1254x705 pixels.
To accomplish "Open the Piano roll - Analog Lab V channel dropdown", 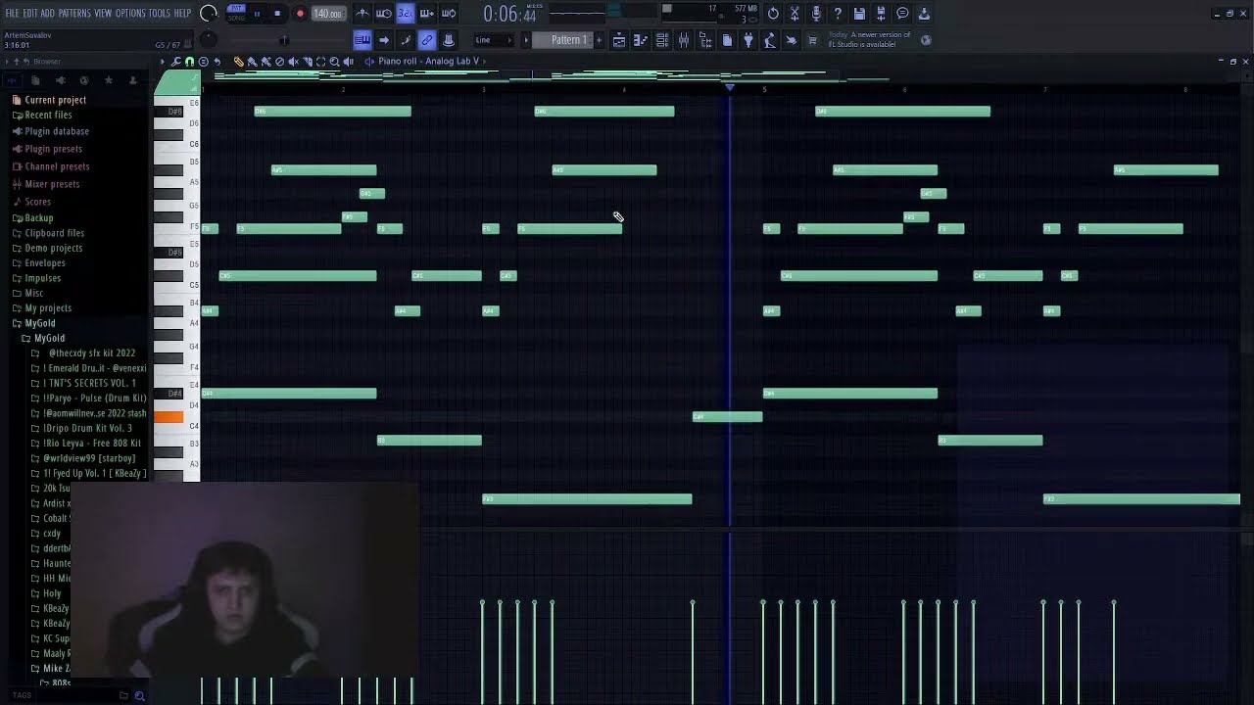I will click(x=428, y=62).
